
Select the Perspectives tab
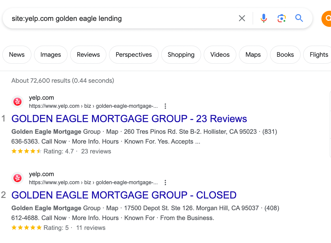pos(134,55)
